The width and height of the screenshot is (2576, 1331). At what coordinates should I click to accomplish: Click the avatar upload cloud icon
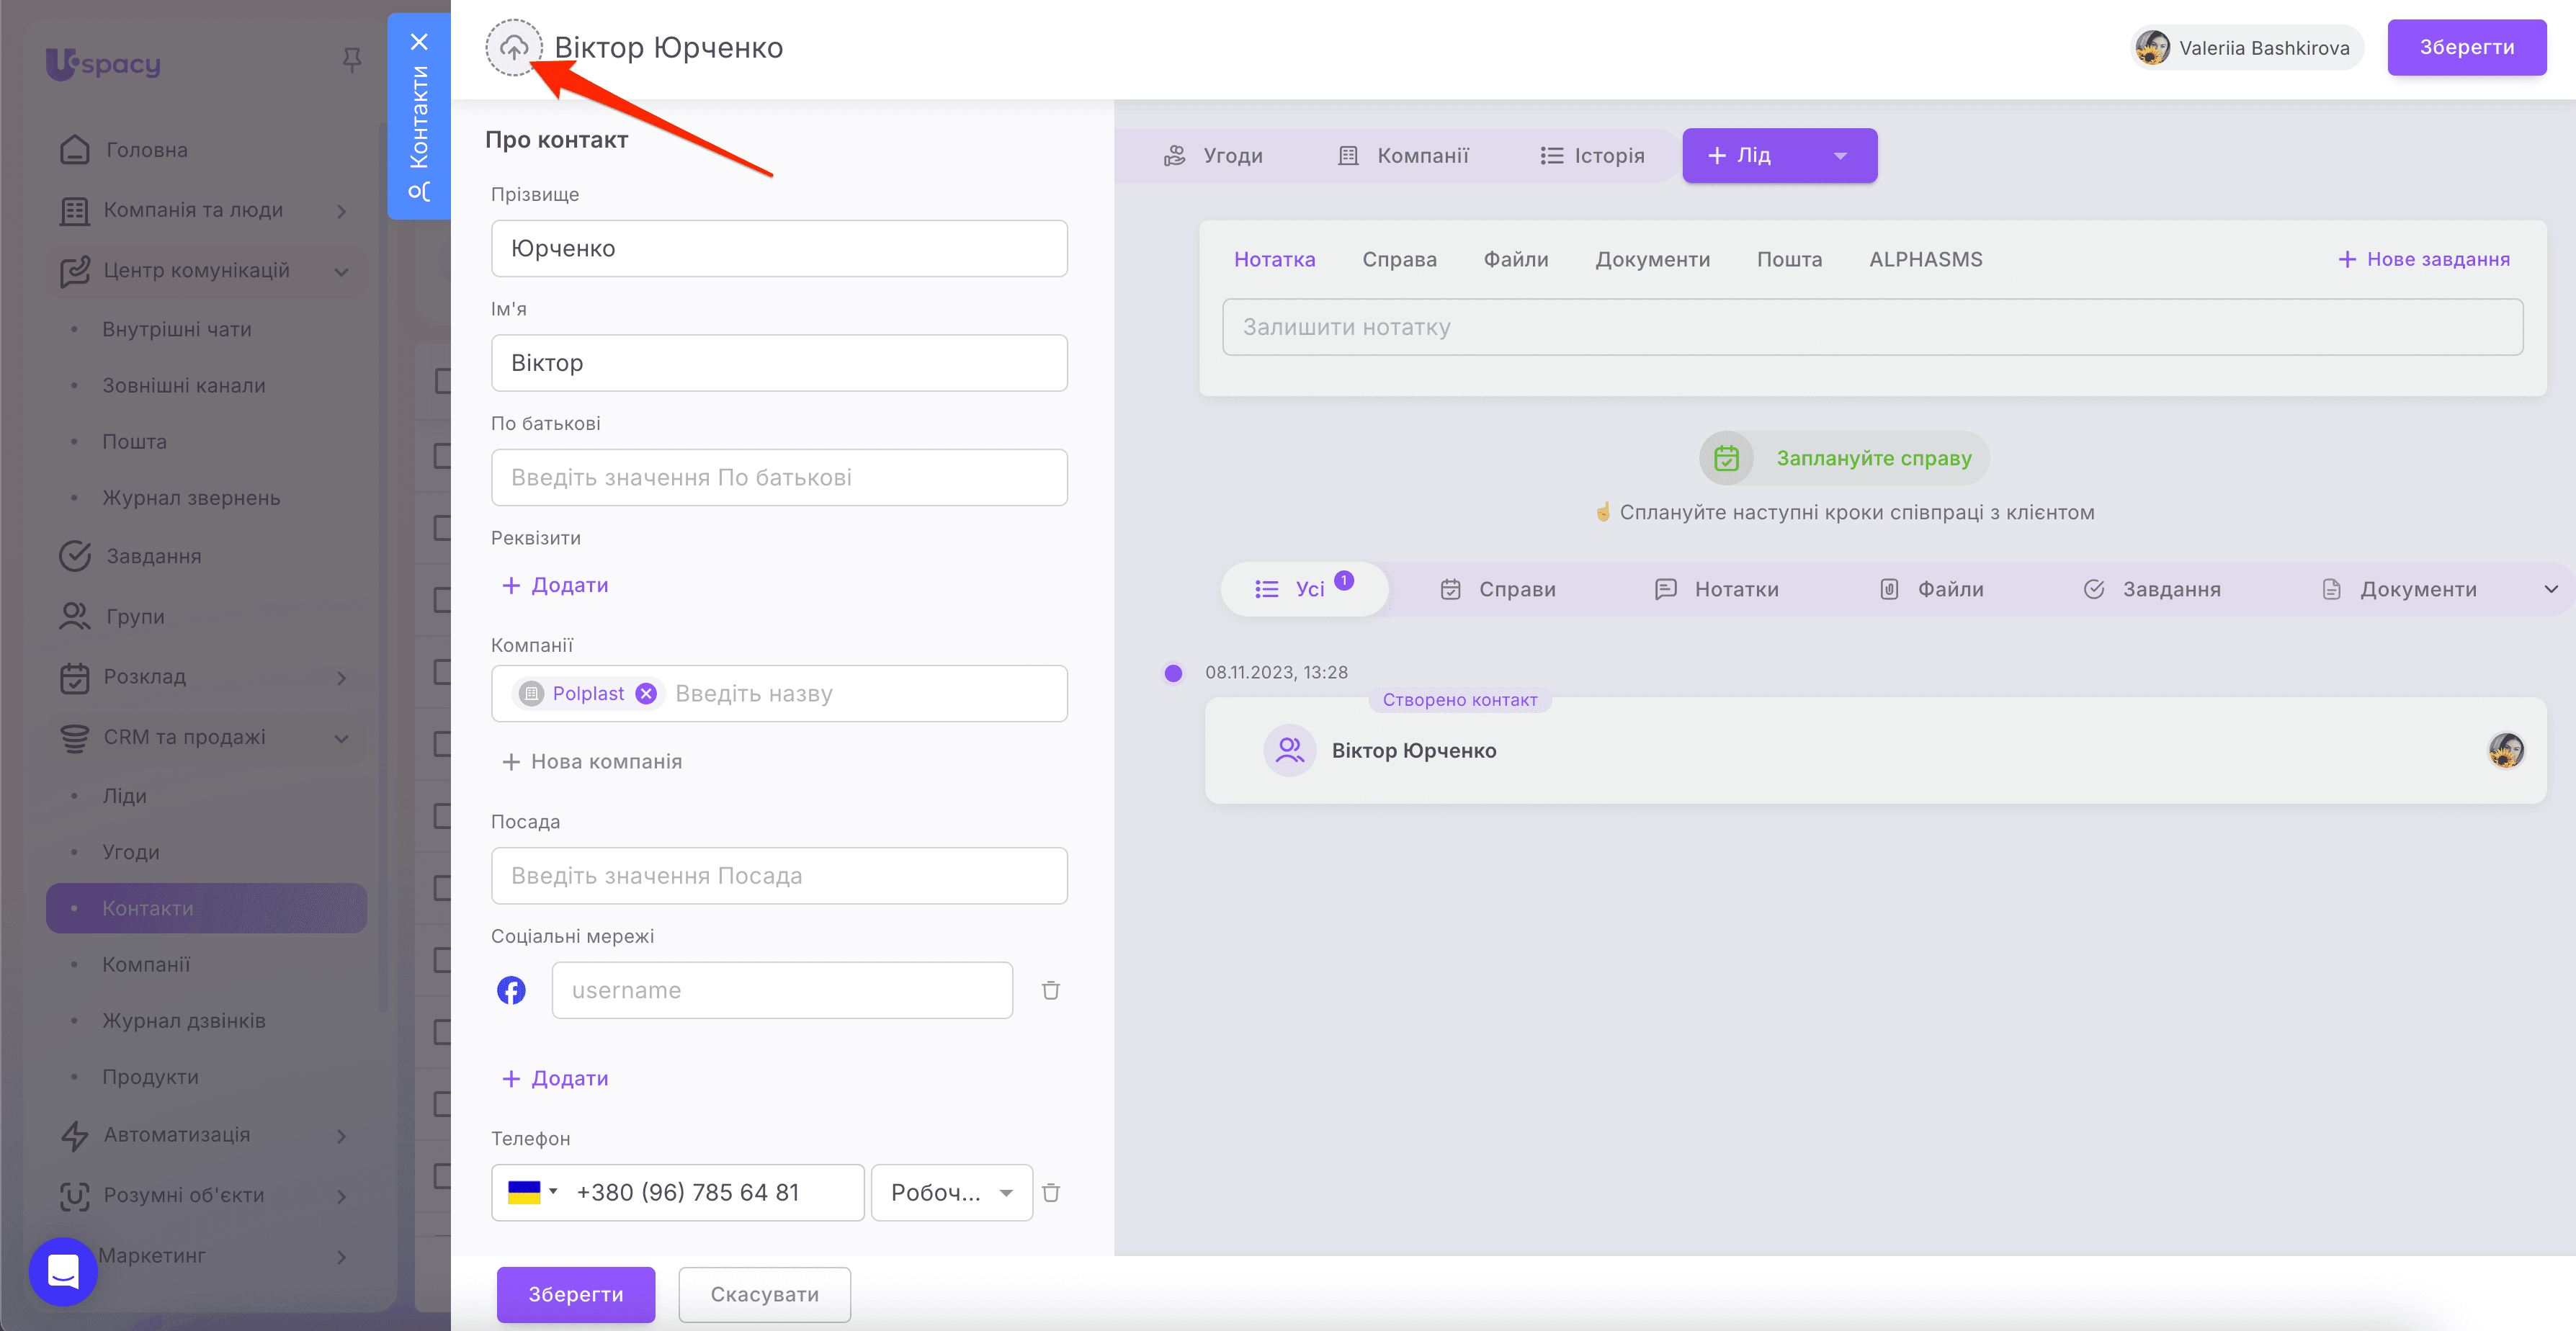pos(513,47)
